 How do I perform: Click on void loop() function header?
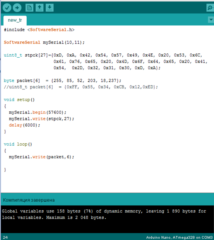pos(18,144)
